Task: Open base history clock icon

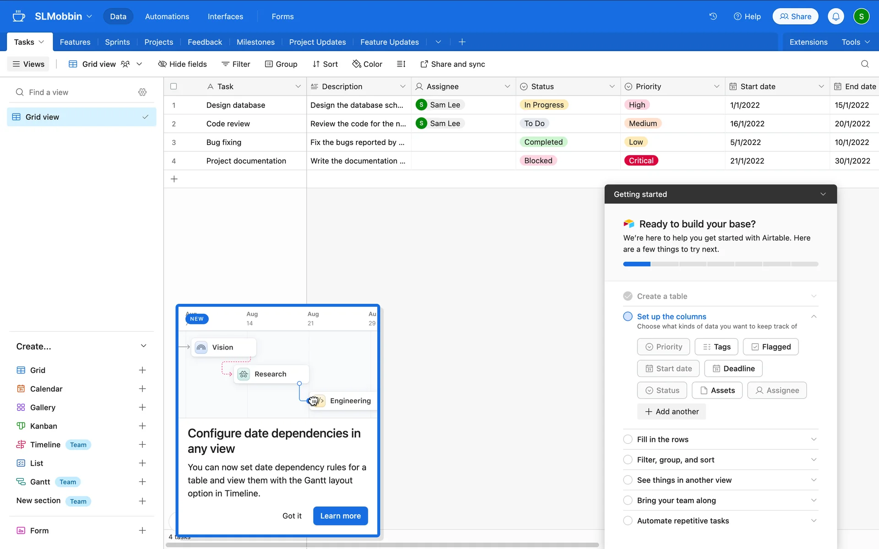Action: [x=713, y=16]
